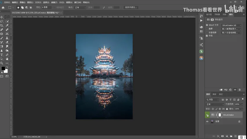Viewport: 247px width, 139px height.
Task: Create a new layer icon
Action: [235, 136]
